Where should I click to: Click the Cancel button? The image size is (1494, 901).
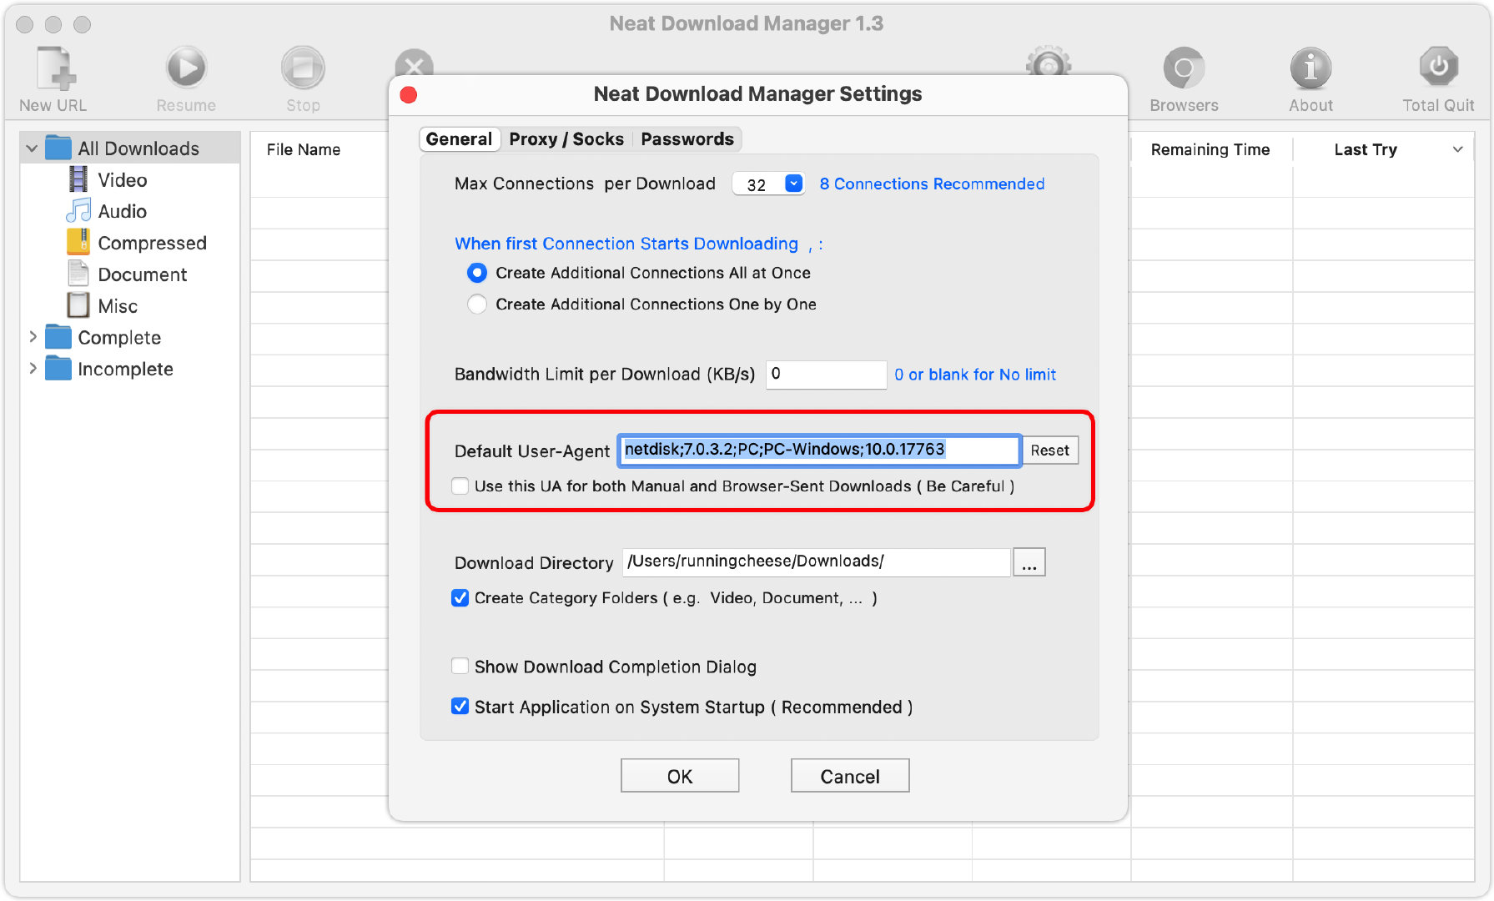pos(850,776)
